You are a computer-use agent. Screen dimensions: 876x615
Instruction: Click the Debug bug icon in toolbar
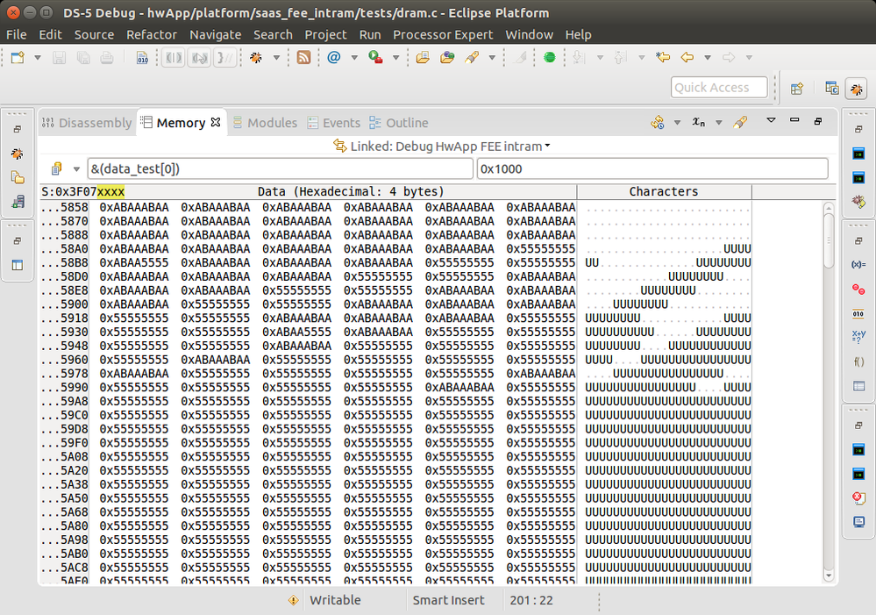tap(256, 57)
